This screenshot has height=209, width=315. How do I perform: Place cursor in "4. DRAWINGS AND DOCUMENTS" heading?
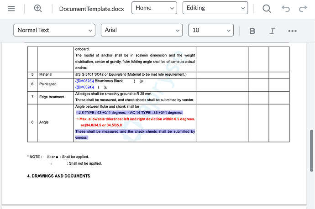pos(58,176)
